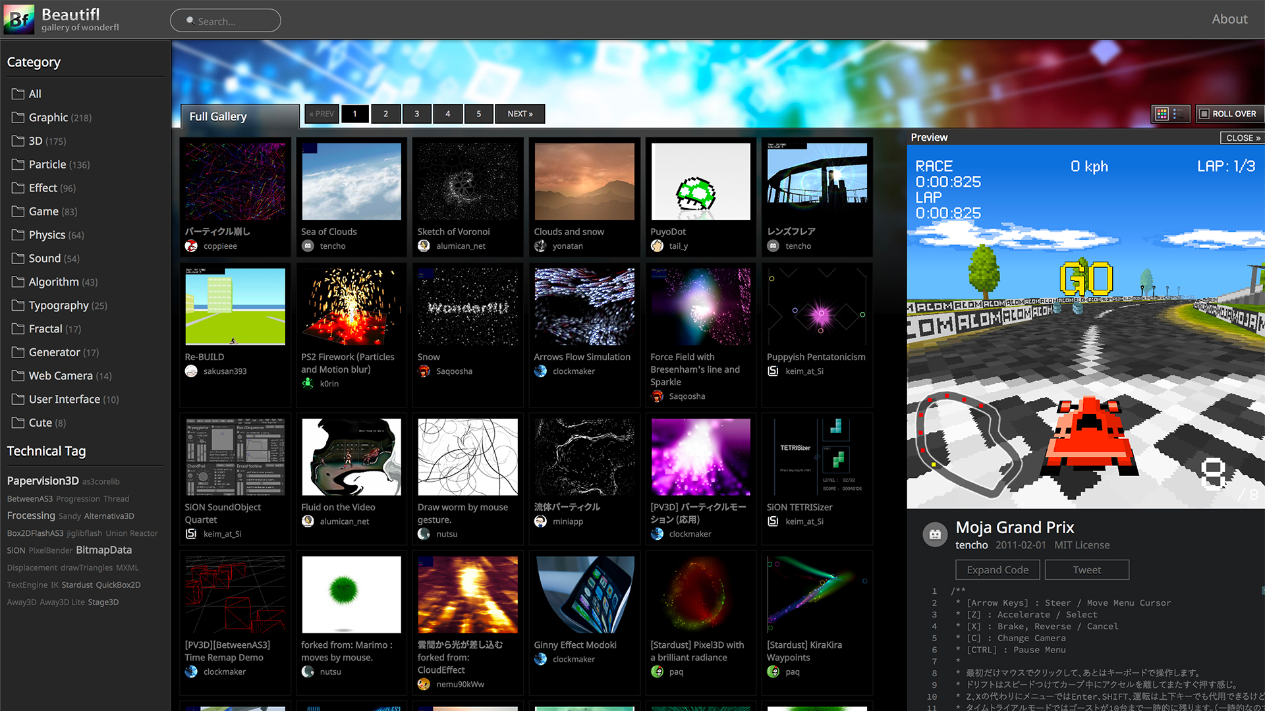Viewport: 1265px width, 711px height.
Task: Open gallery page 3
Action: (416, 114)
